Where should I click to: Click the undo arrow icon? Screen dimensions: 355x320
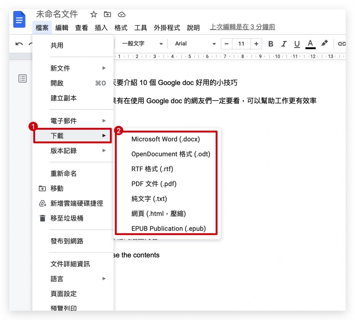coord(19,44)
